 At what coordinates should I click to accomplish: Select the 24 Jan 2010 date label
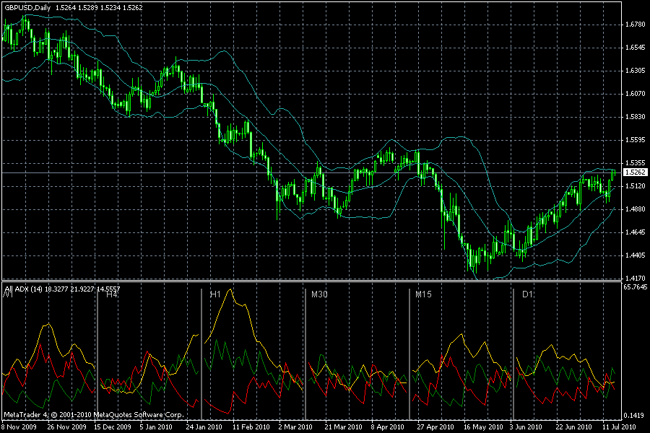(x=204, y=427)
